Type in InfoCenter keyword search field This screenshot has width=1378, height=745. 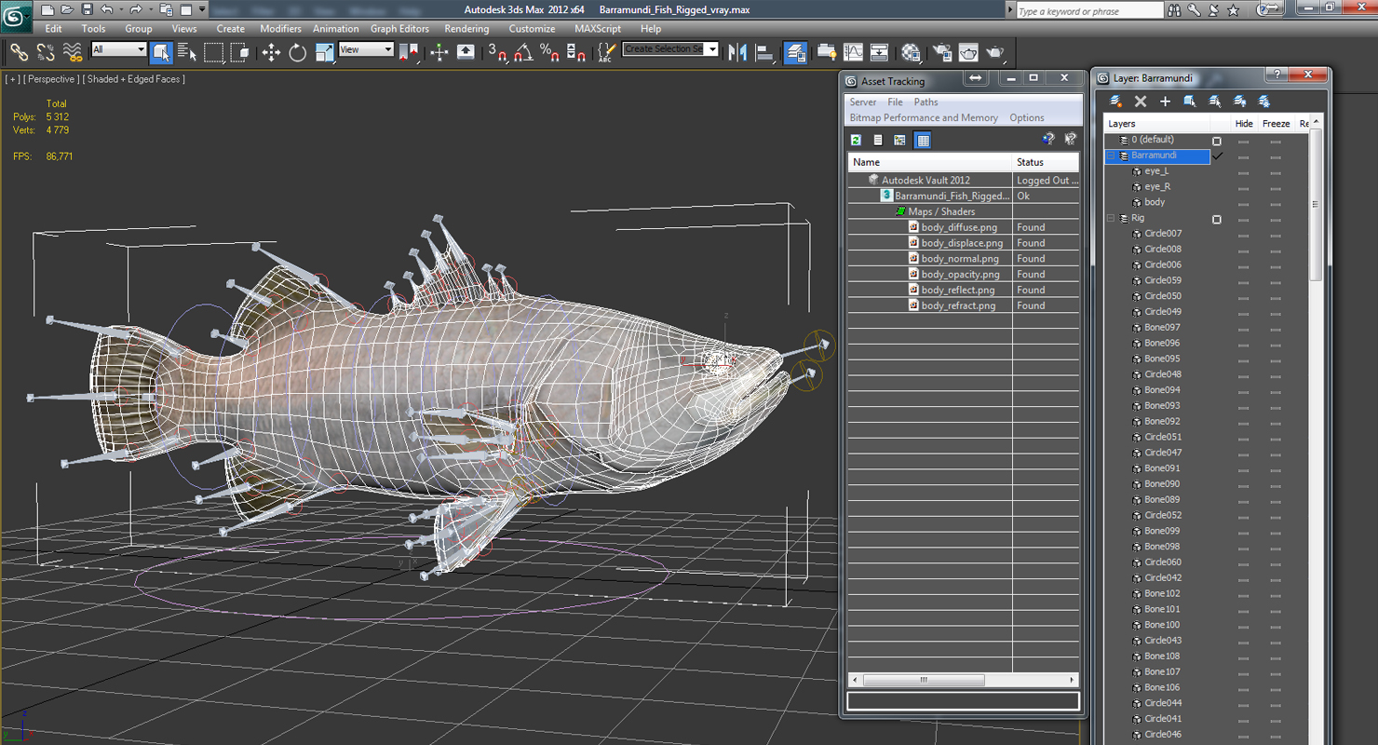coord(1088,10)
